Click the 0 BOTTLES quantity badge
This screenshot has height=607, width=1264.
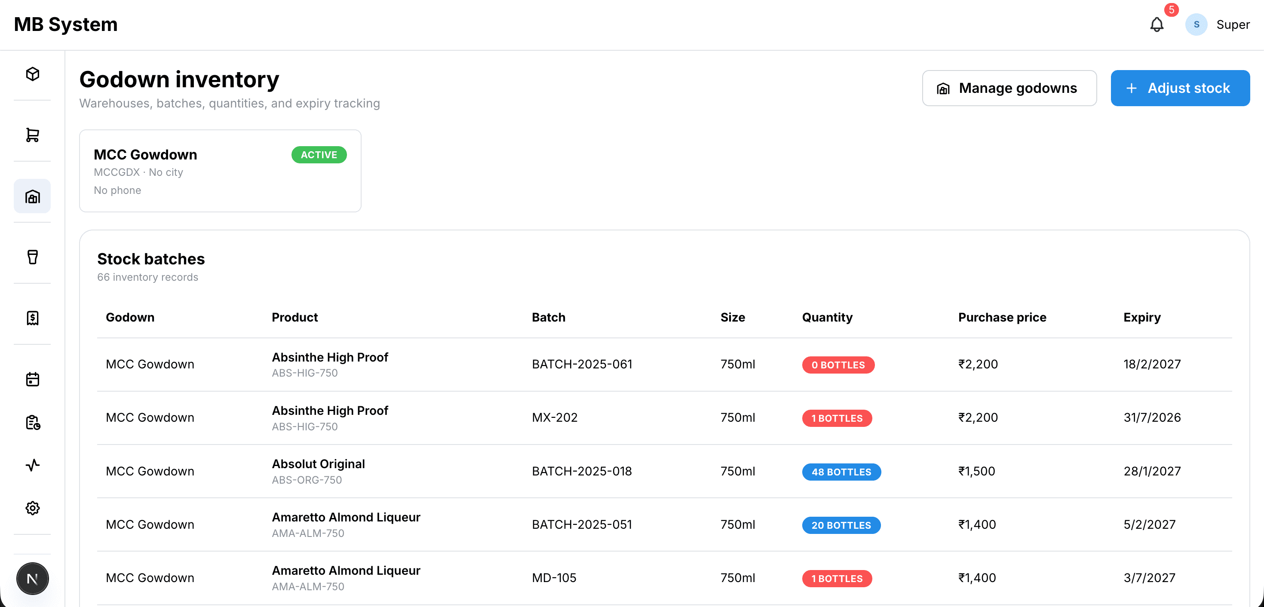838,365
